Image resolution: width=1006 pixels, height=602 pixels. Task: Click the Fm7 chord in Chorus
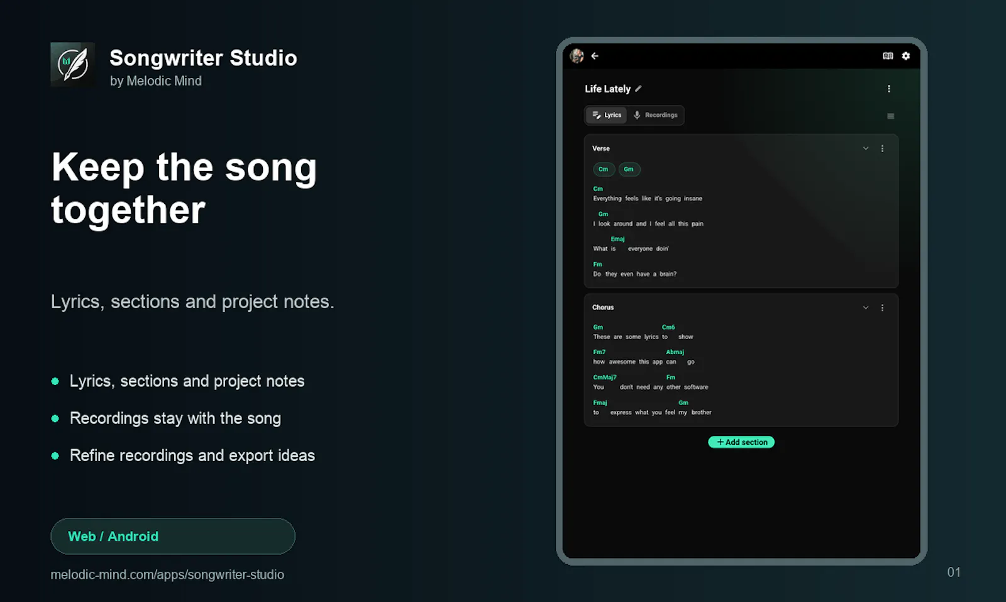tap(599, 352)
